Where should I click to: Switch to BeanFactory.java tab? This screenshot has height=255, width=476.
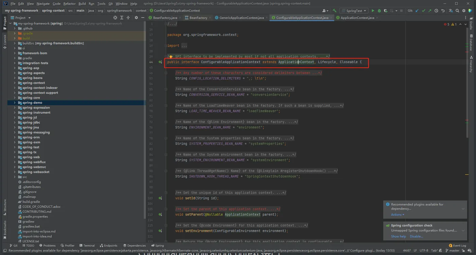click(165, 18)
